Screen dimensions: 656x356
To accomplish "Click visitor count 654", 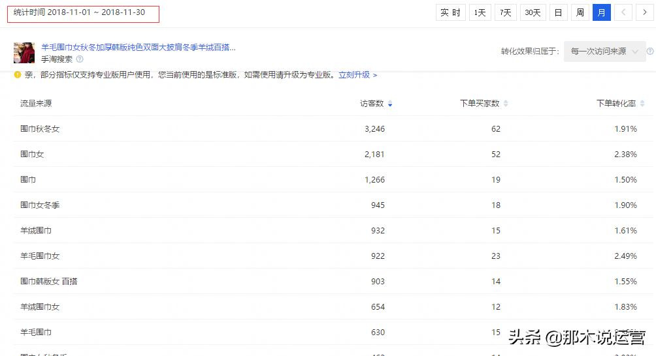I will [x=378, y=307].
